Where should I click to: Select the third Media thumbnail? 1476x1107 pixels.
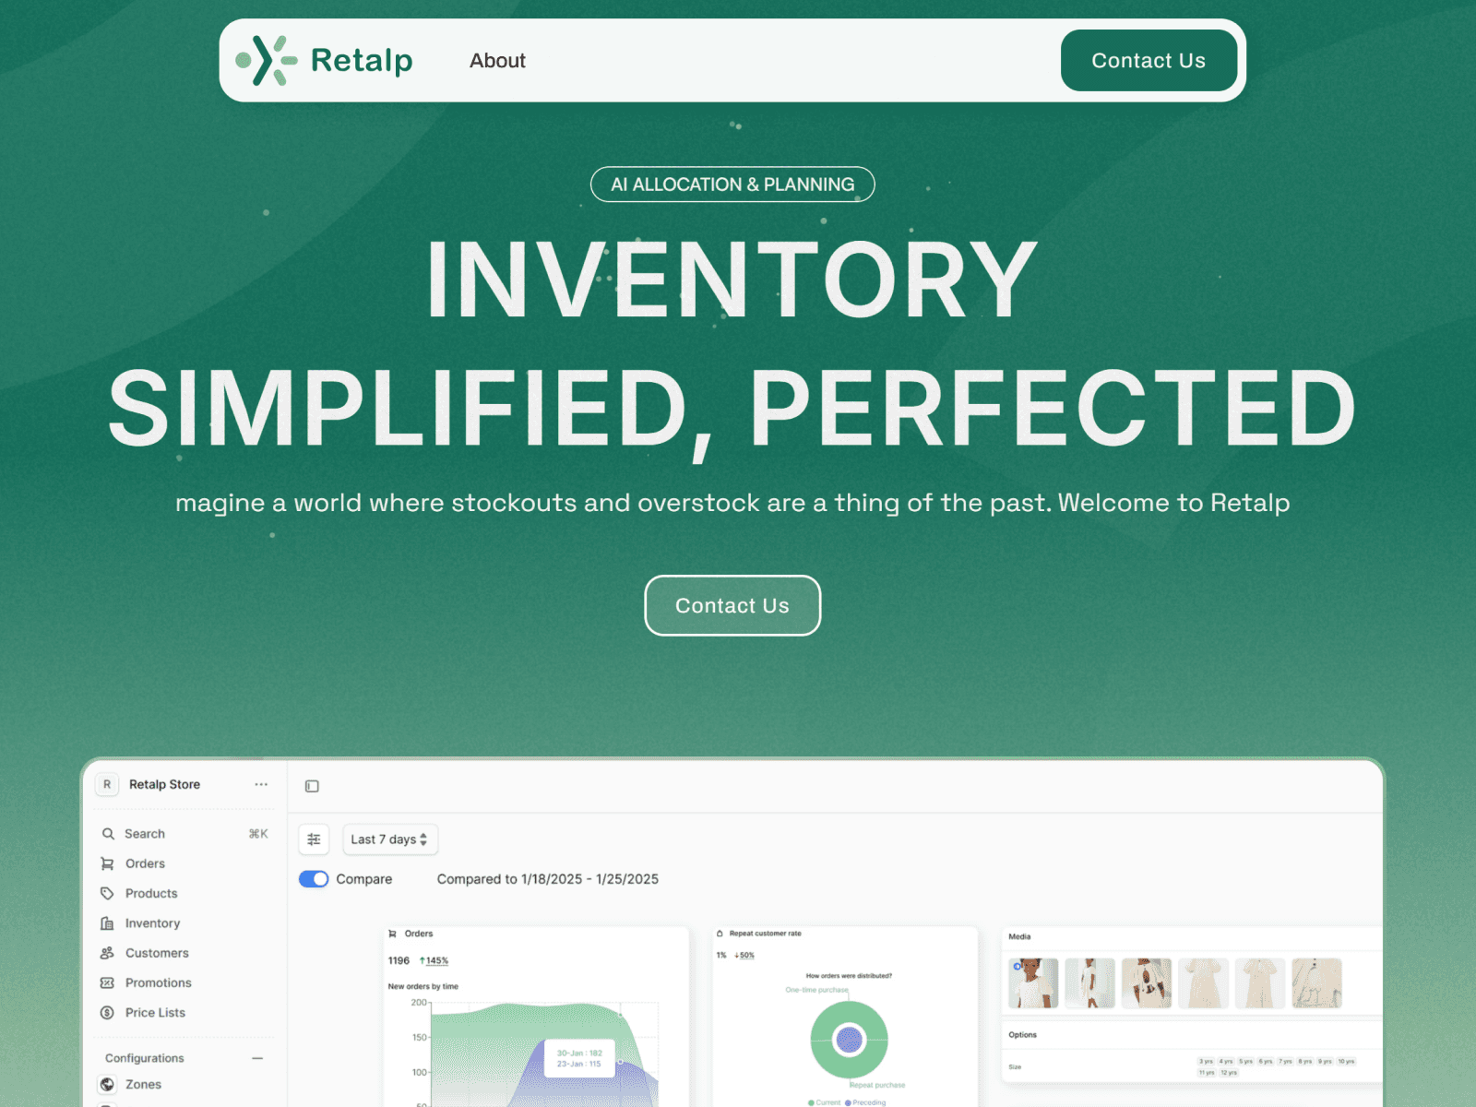[1147, 982]
